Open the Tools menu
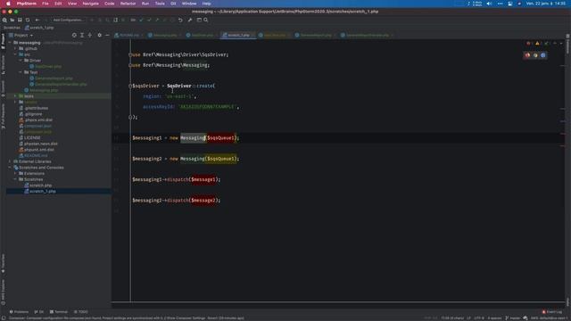The width and height of the screenshot is (571, 321). [x=160, y=4]
